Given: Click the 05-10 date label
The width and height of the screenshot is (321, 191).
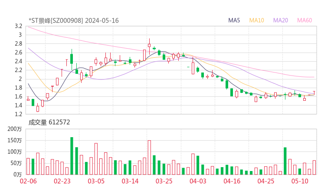Looking at the screenshot, I should (300, 181).
